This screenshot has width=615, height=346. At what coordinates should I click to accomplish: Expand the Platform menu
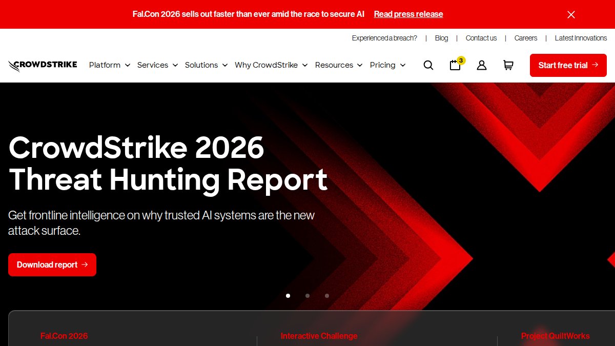pos(110,65)
